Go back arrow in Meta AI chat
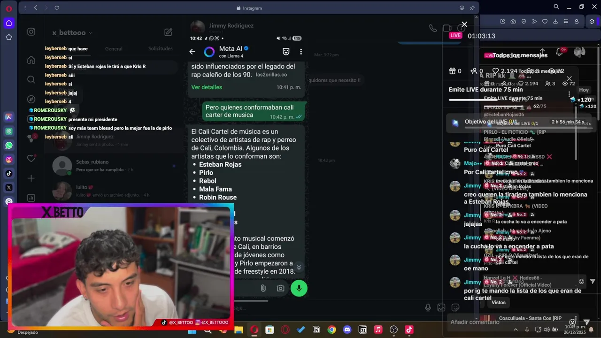Image resolution: width=601 pixels, height=338 pixels. point(192,52)
